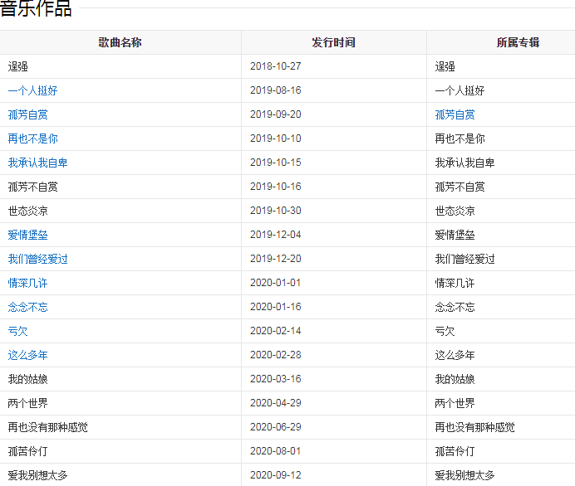Viewport: 575px width, 486px height.
Task: Select the date 2020-03-16
Action: [x=275, y=379]
